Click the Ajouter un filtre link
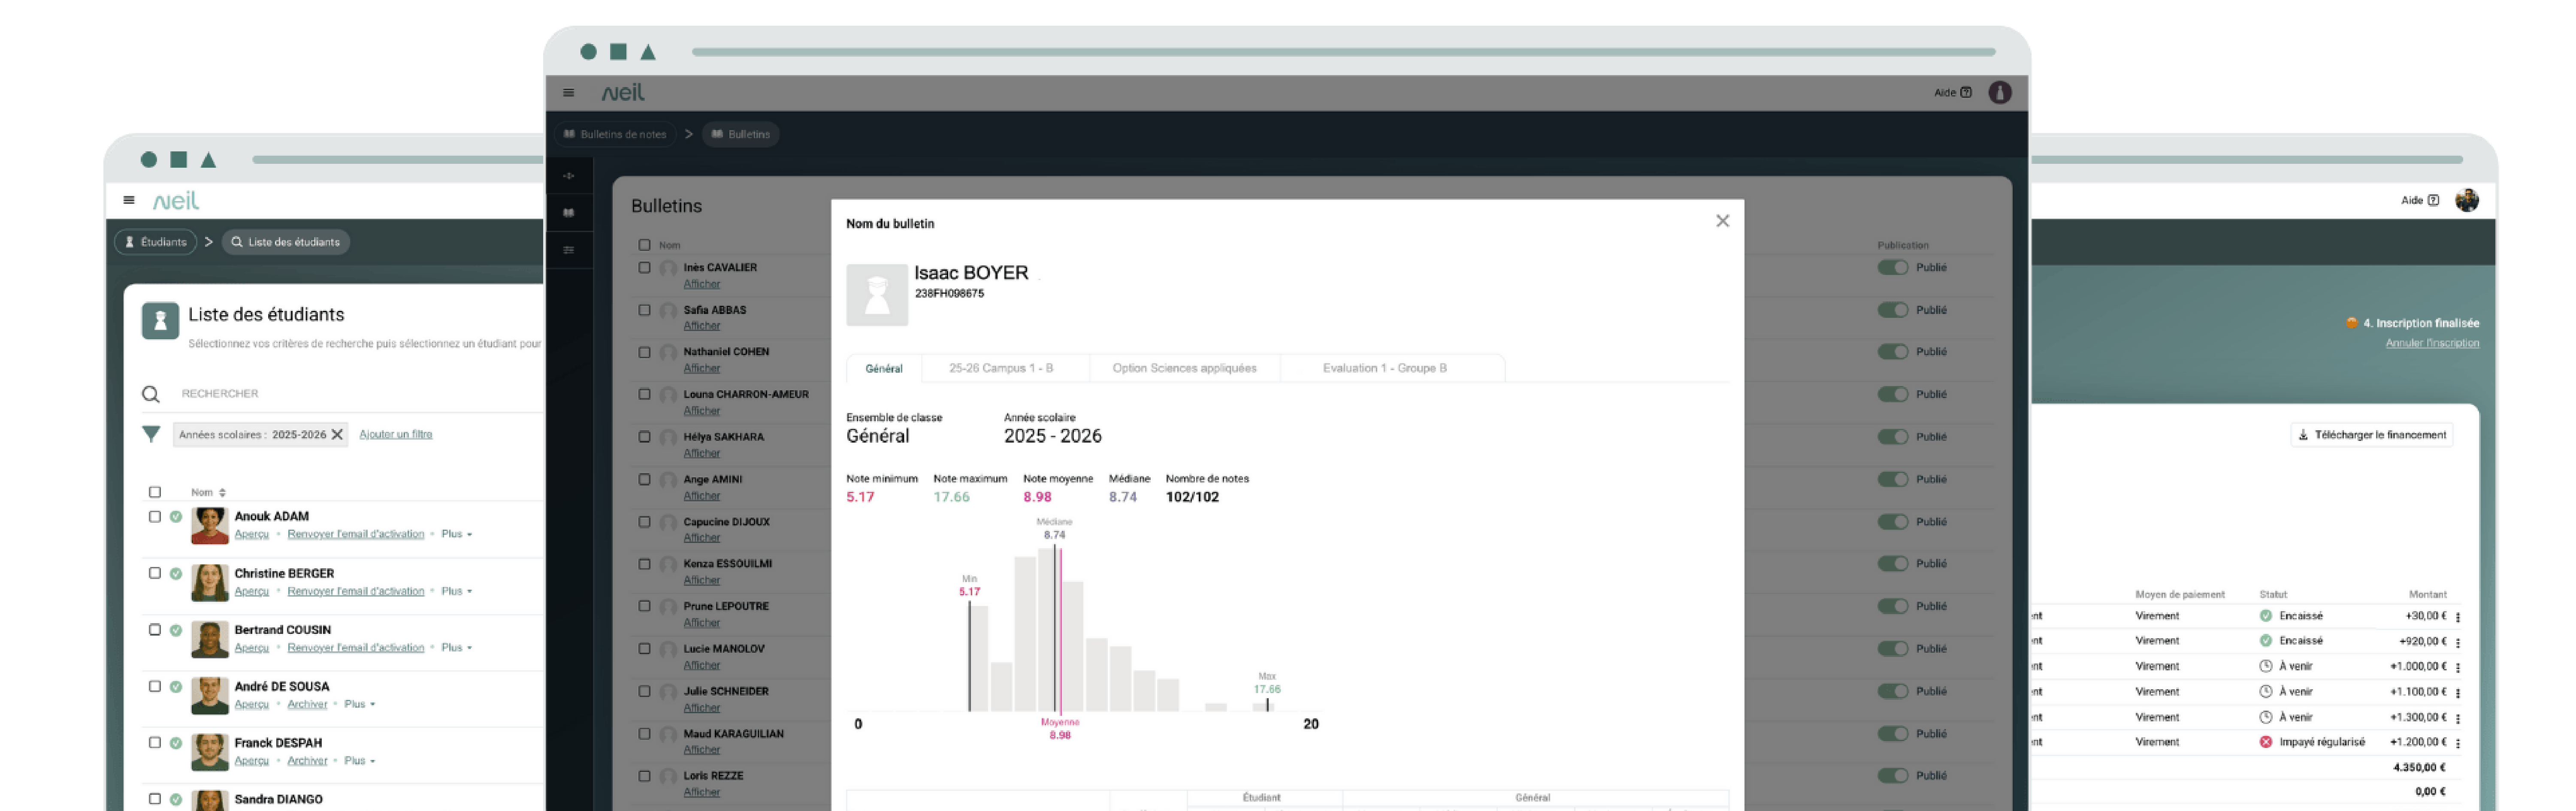 tap(395, 434)
